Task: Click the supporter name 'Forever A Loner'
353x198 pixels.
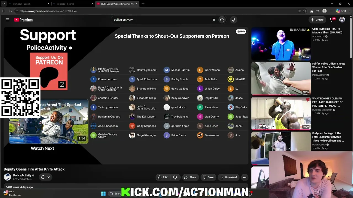Action: tap(108, 79)
